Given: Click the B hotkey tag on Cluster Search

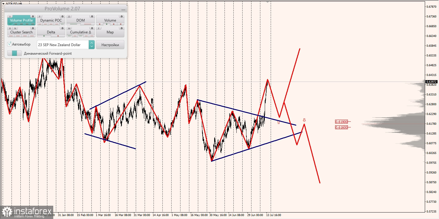Looking at the screenshot, I should click(10, 28).
